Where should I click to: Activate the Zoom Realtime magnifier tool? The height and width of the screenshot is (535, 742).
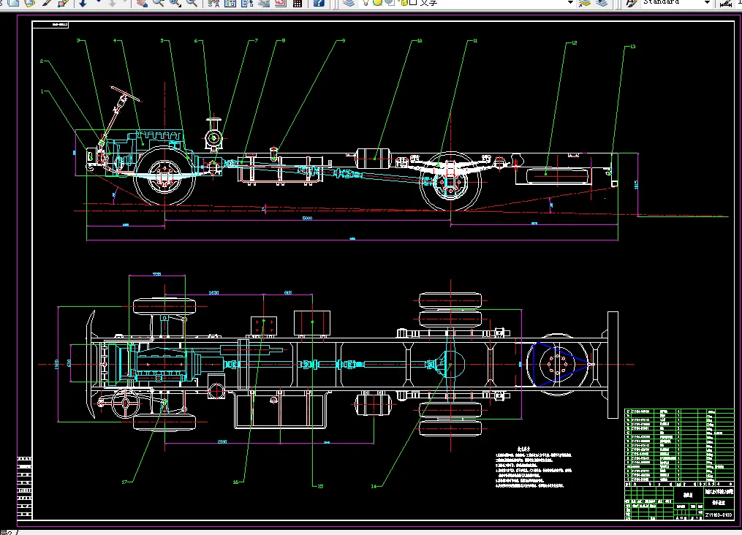point(158,3)
